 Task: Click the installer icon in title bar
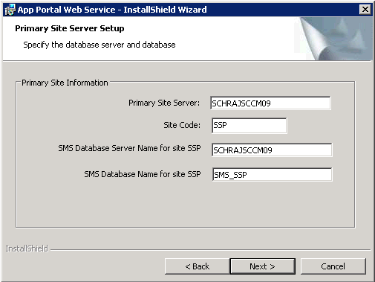(10, 10)
